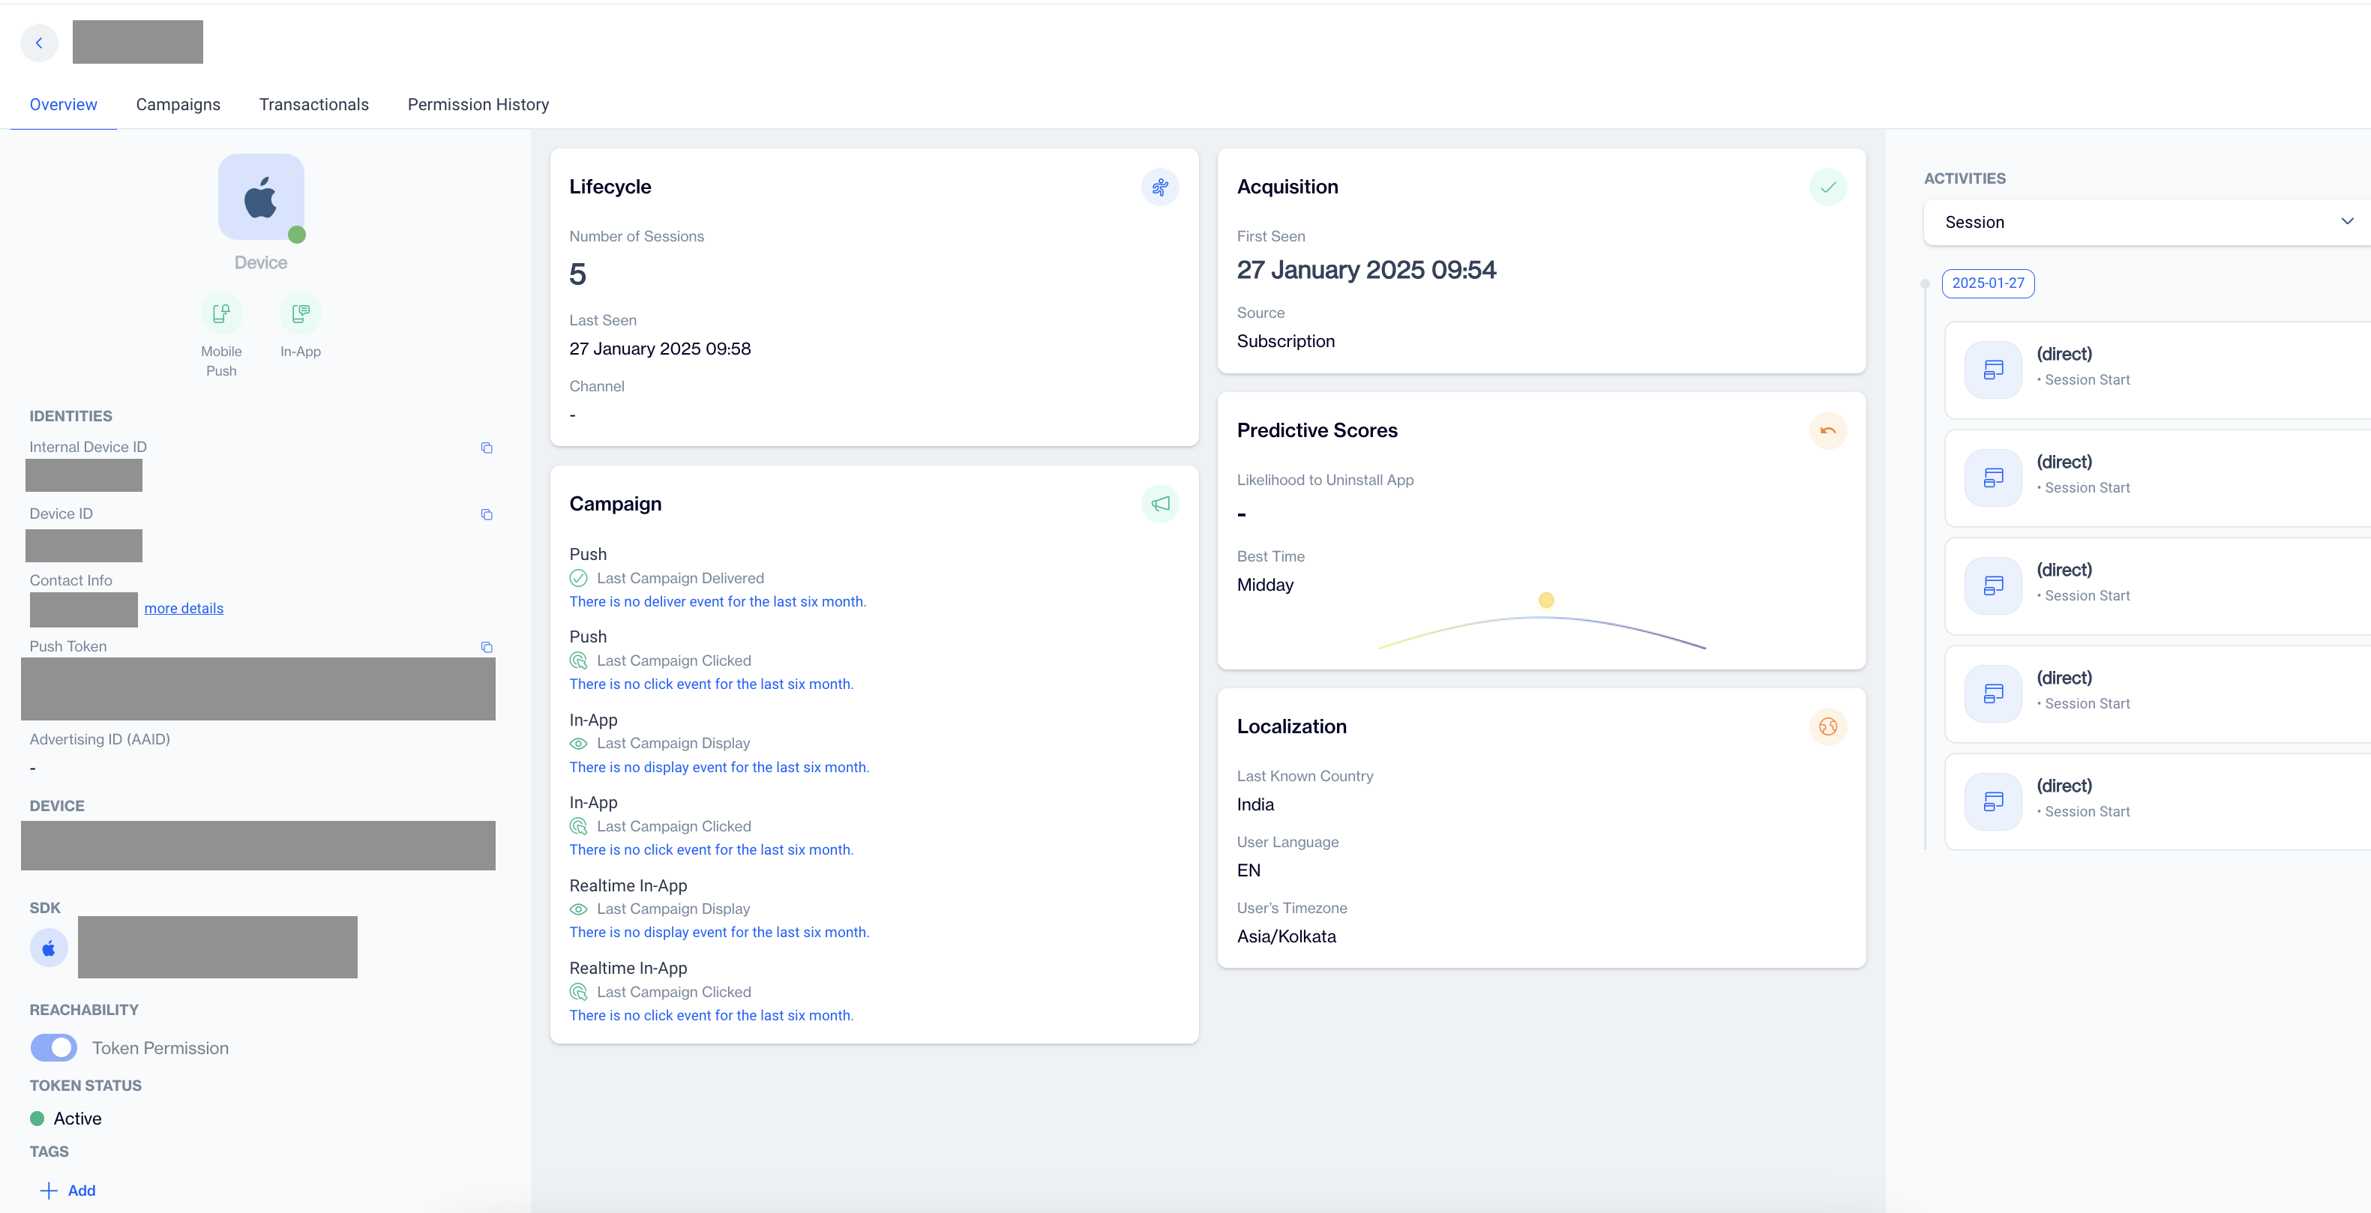The width and height of the screenshot is (2371, 1213).
Task: Click the In-App Last Campaign Display eye icon
Action: pos(578,744)
